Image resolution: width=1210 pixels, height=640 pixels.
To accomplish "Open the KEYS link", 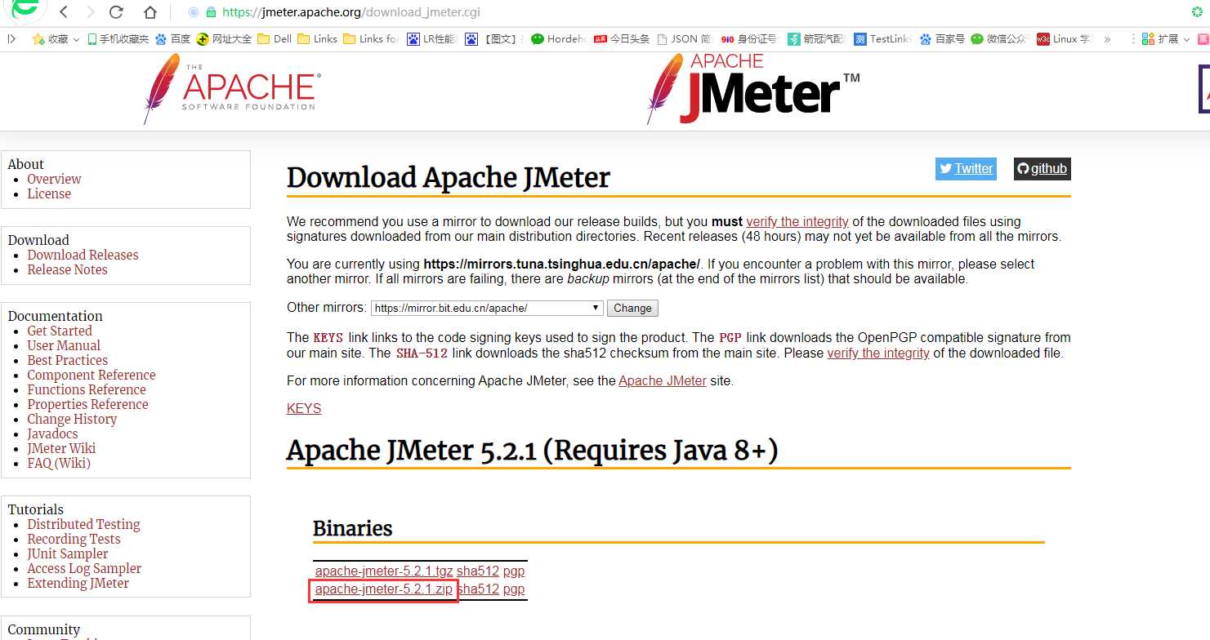I will 304,408.
